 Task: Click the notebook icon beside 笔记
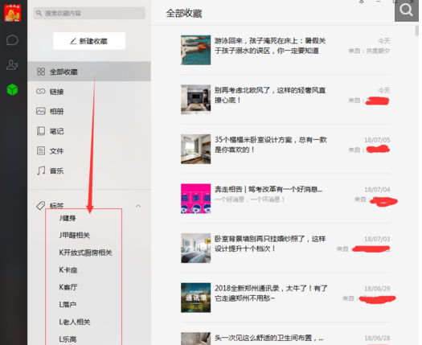tap(41, 131)
